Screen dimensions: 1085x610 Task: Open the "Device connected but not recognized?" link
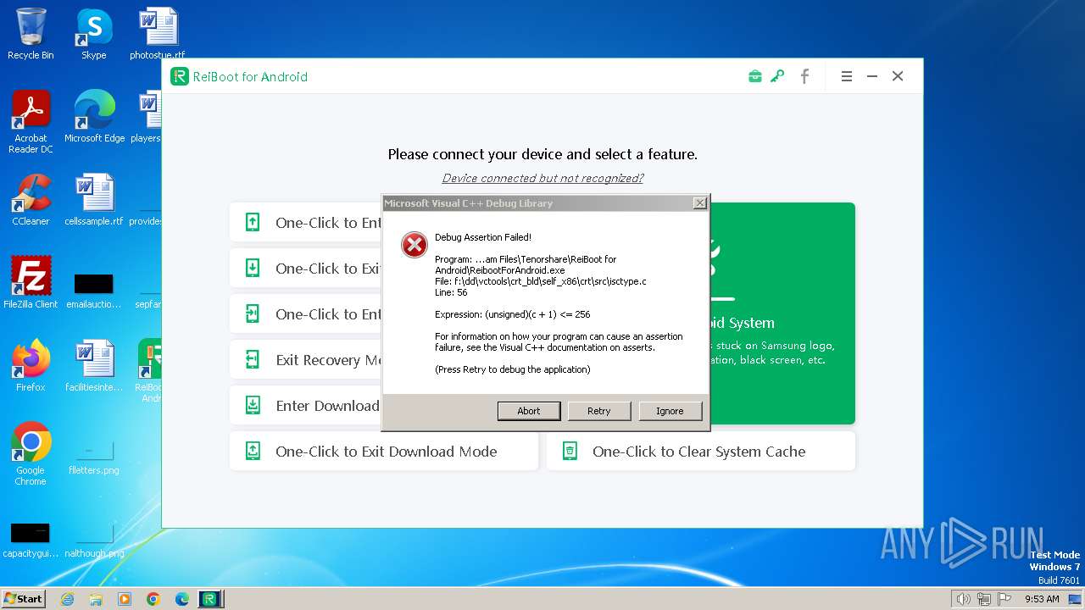[x=542, y=178]
